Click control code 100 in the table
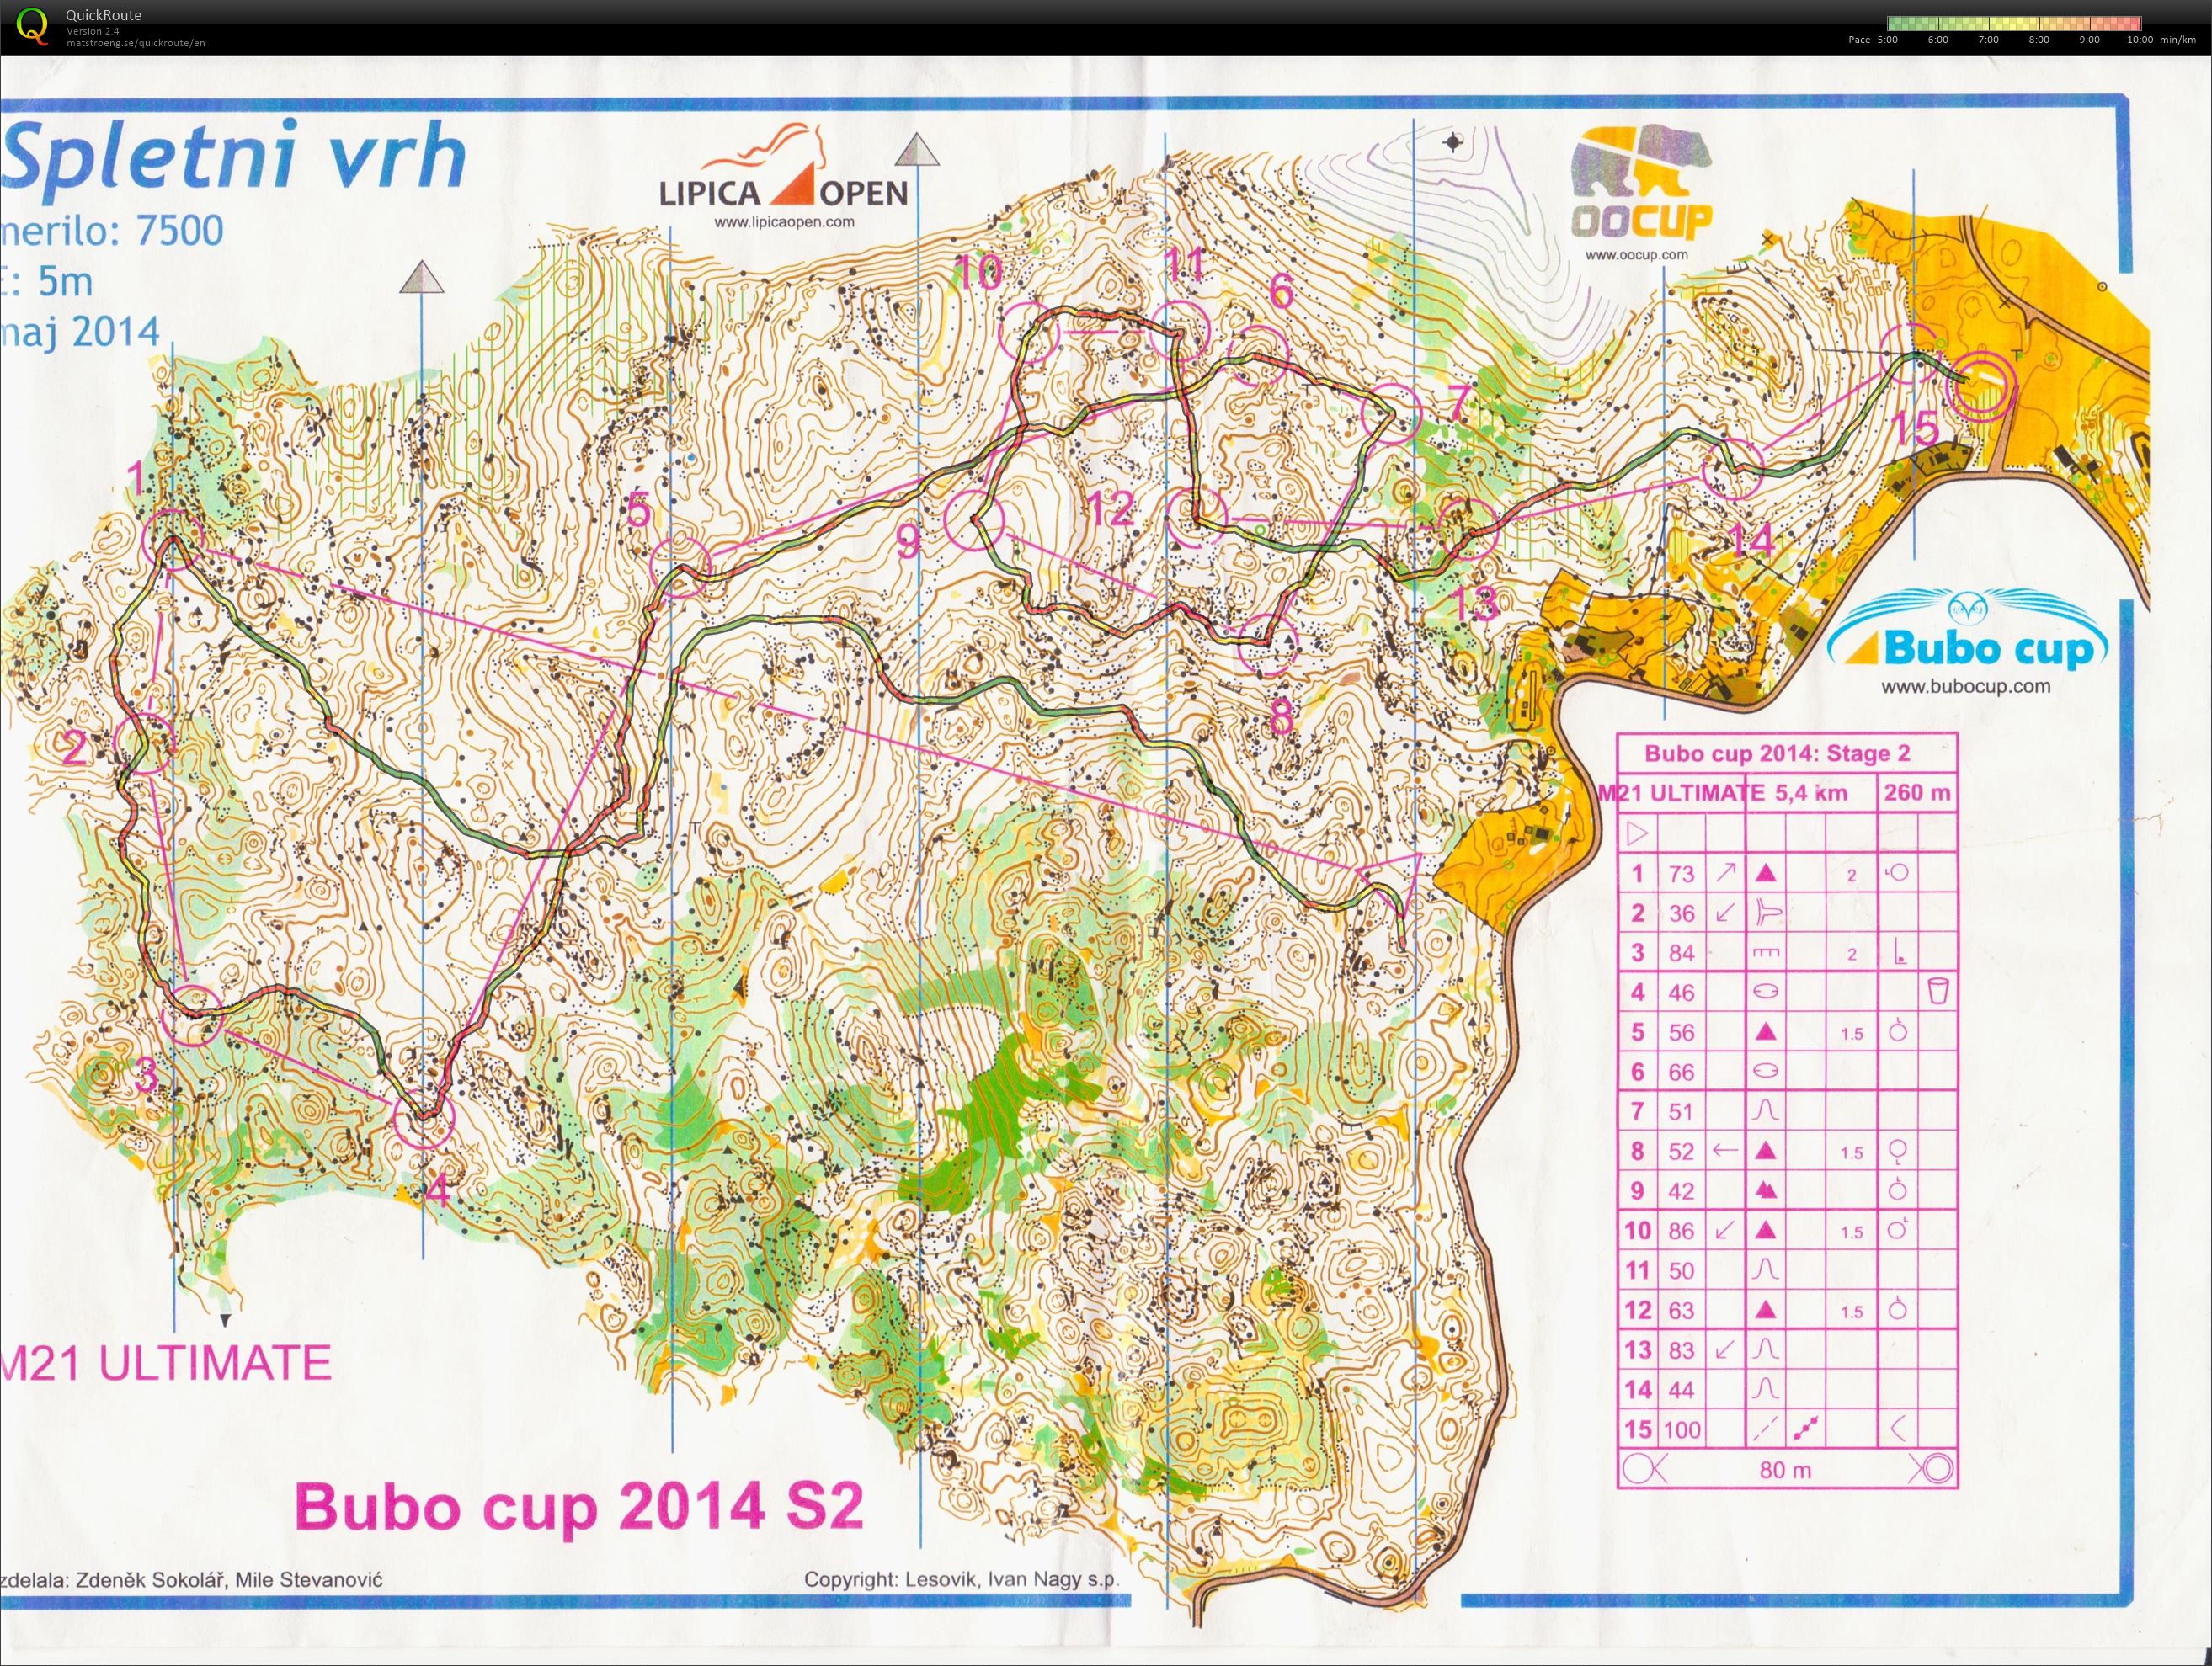The height and width of the screenshot is (1666, 2212). coord(1681,1430)
